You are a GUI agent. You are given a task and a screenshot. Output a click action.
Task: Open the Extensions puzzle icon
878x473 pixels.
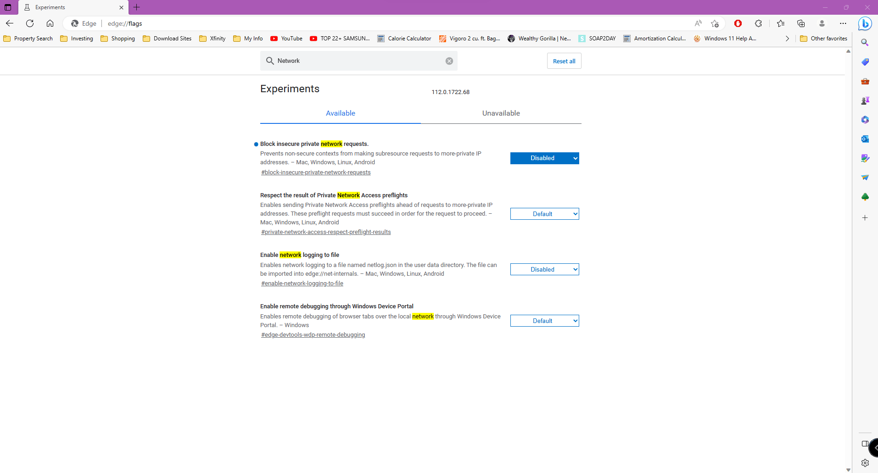coord(758,23)
